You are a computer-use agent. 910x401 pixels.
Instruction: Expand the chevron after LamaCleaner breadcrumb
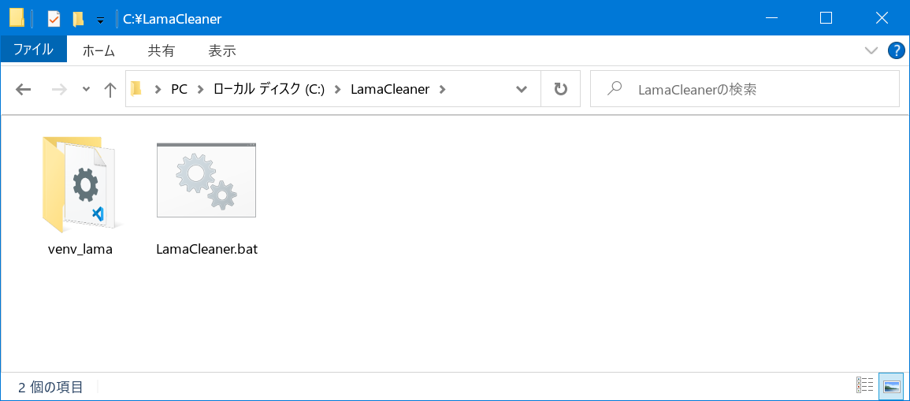pos(443,89)
